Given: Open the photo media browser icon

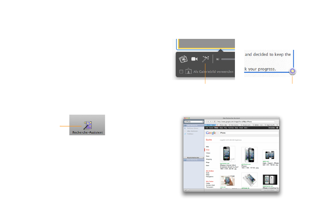Looking at the screenshot, I should point(183,59).
